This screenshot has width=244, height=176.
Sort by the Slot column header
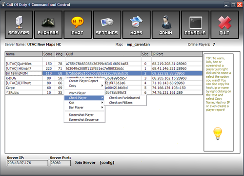(146, 54)
